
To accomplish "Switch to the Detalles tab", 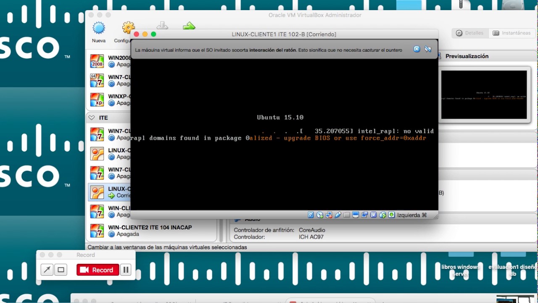I will click(470, 33).
